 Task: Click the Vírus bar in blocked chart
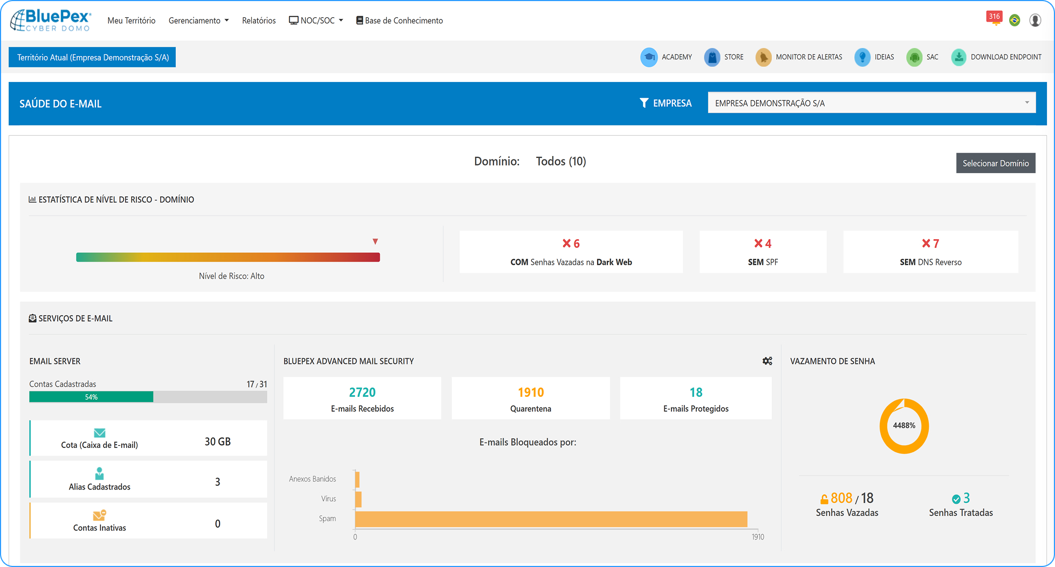(358, 499)
